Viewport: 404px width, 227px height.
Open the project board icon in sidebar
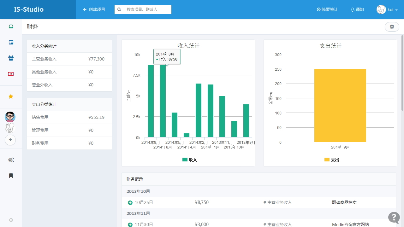click(11, 43)
